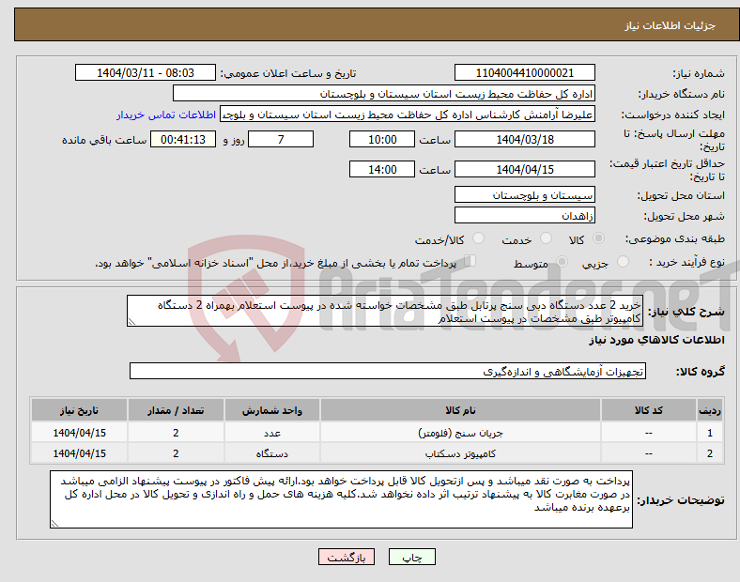Screen dimensions: 740x582
Task: Click the resize handle of description textarea
Action: click(131, 322)
